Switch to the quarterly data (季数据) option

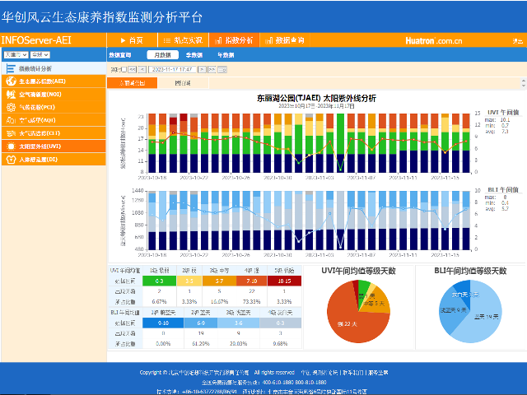coord(194,54)
